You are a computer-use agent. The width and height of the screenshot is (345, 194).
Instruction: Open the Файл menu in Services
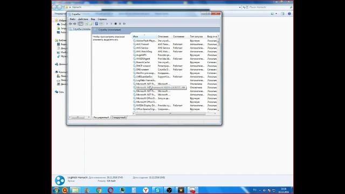click(x=72, y=19)
